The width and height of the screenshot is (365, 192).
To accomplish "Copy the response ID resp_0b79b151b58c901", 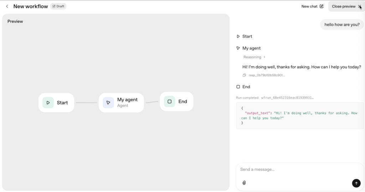I will (x=244, y=75).
